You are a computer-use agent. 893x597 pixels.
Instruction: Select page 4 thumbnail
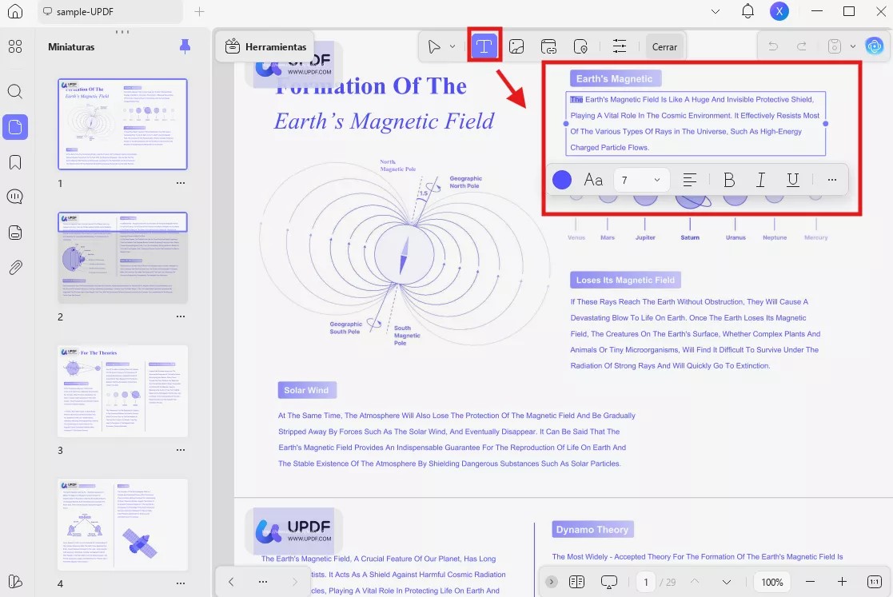click(122, 524)
